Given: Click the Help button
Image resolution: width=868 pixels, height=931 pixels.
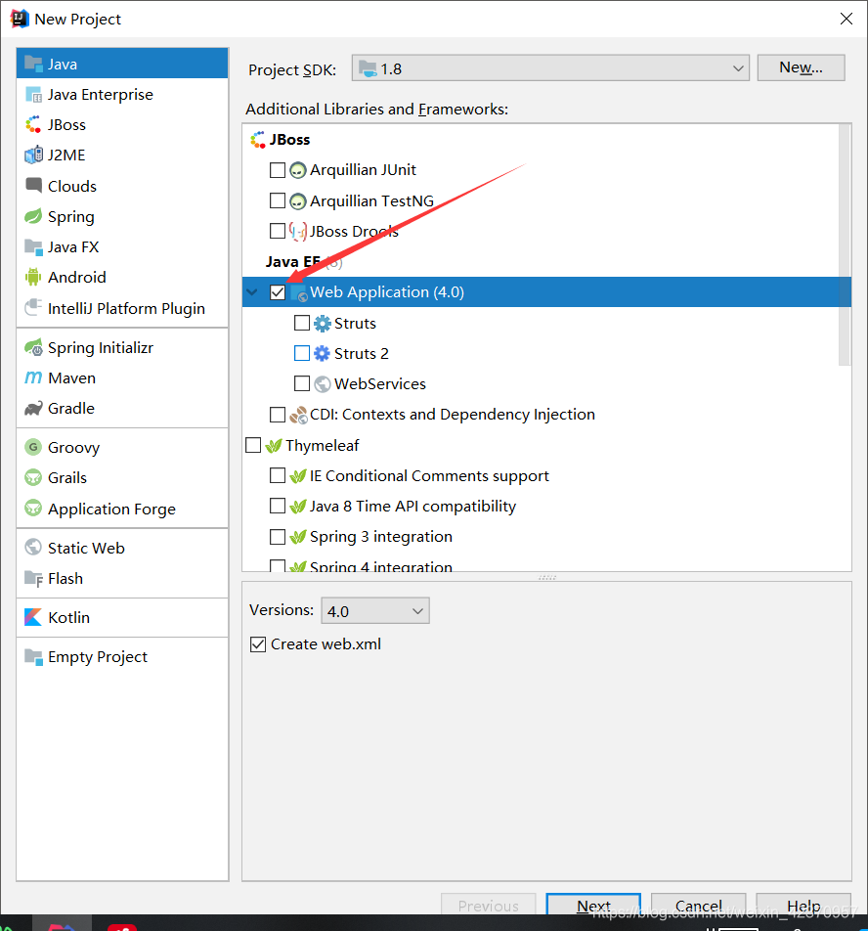Looking at the screenshot, I should tap(803, 905).
